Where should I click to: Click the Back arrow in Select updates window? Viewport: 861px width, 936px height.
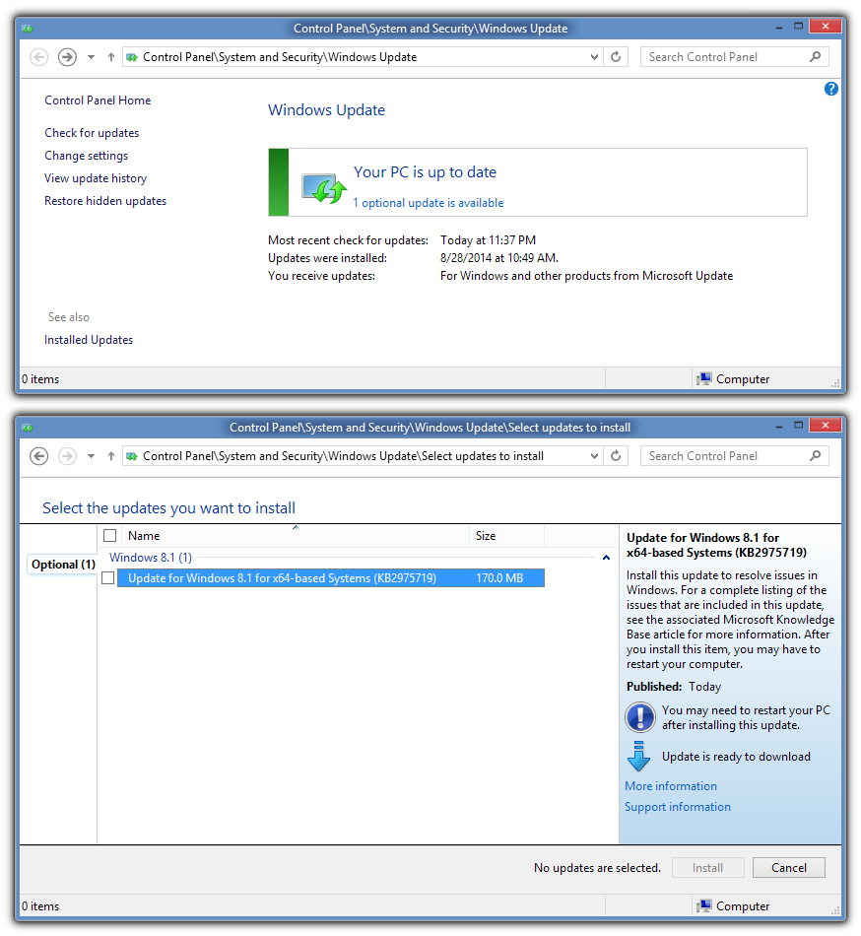[x=38, y=456]
